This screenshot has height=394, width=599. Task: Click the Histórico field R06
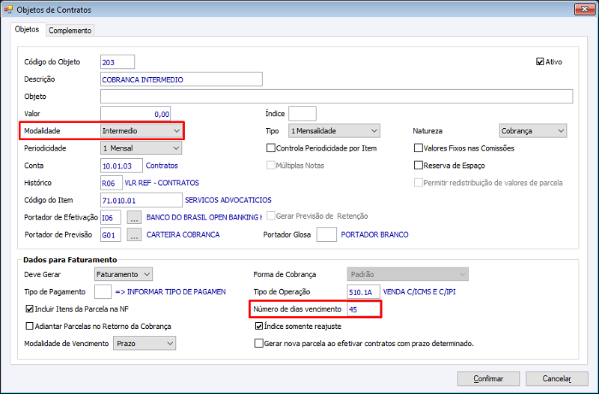point(112,183)
